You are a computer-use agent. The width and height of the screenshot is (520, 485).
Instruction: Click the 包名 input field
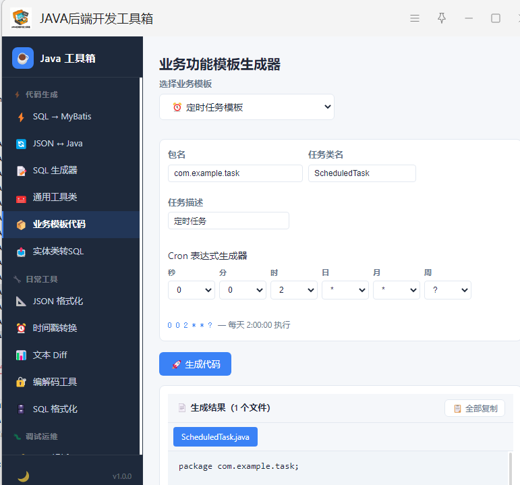coord(235,173)
